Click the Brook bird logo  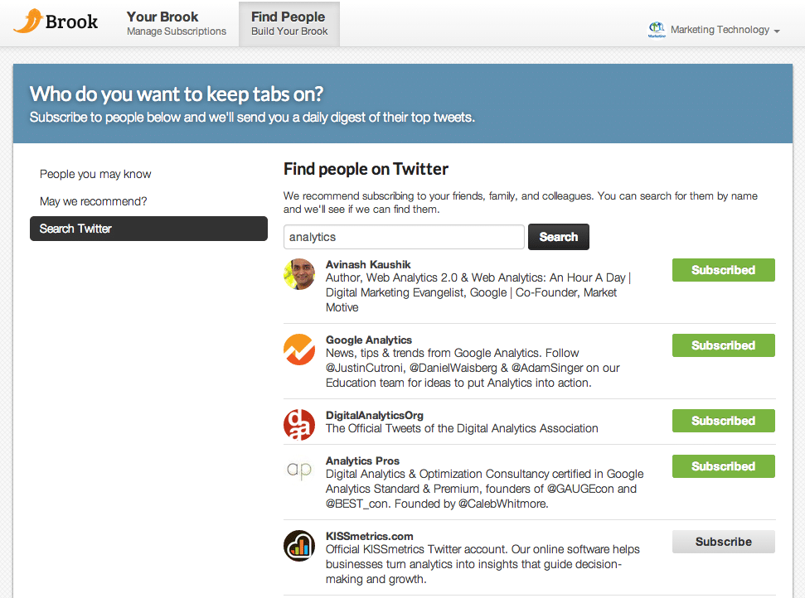(x=28, y=21)
